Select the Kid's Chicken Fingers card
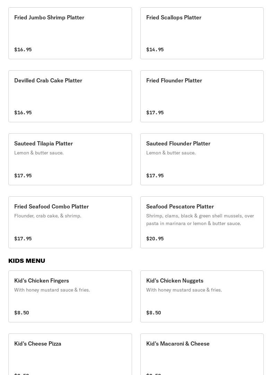 click(x=70, y=296)
